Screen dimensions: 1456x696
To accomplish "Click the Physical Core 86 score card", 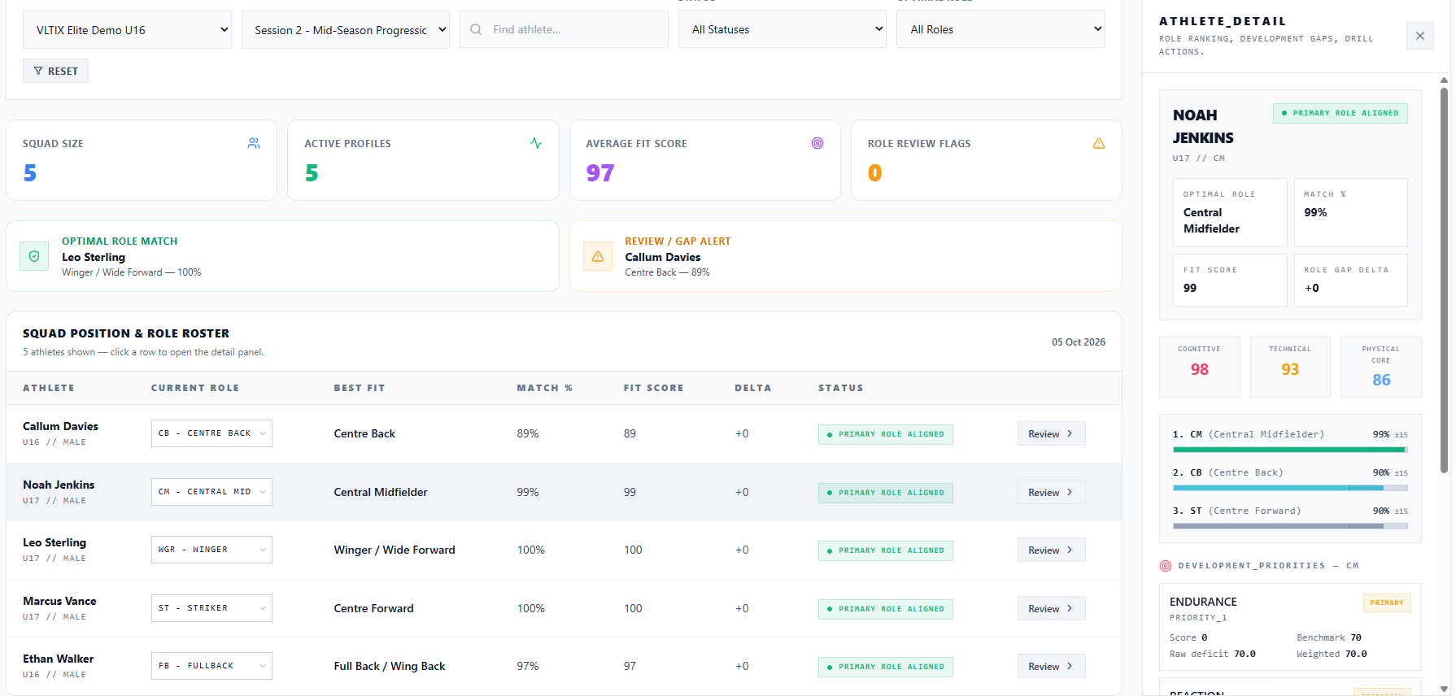I will coord(1381,367).
